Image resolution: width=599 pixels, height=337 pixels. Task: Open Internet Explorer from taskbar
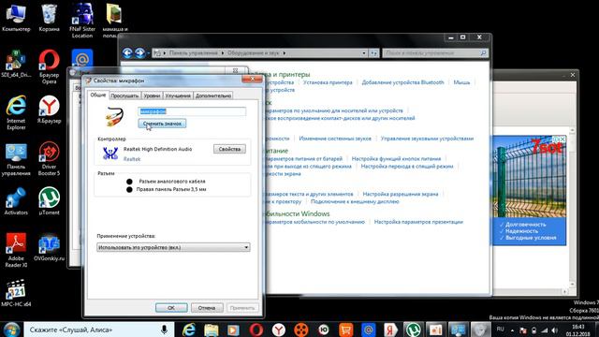pyautogui.click(x=189, y=330)
